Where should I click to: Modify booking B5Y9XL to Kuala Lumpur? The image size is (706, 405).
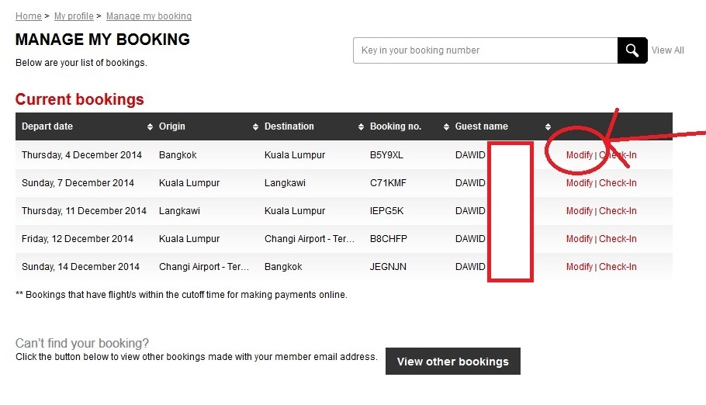click(x=579, y=155)
